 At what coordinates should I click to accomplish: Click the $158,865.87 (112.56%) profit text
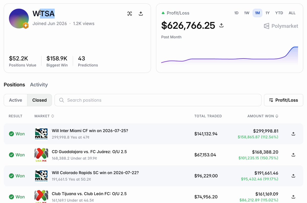pos(258,137)
